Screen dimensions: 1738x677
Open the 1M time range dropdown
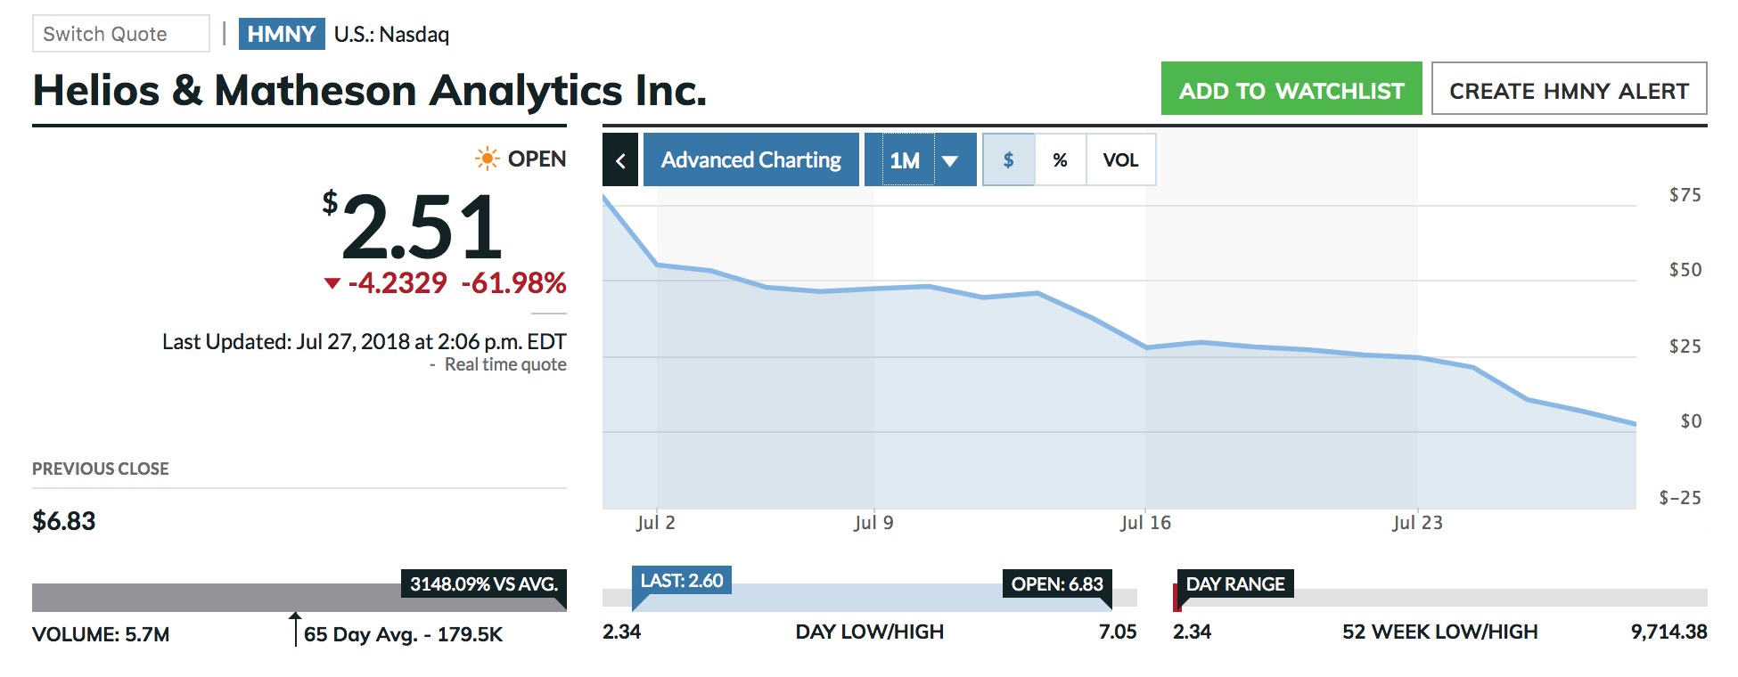[906, 160]
